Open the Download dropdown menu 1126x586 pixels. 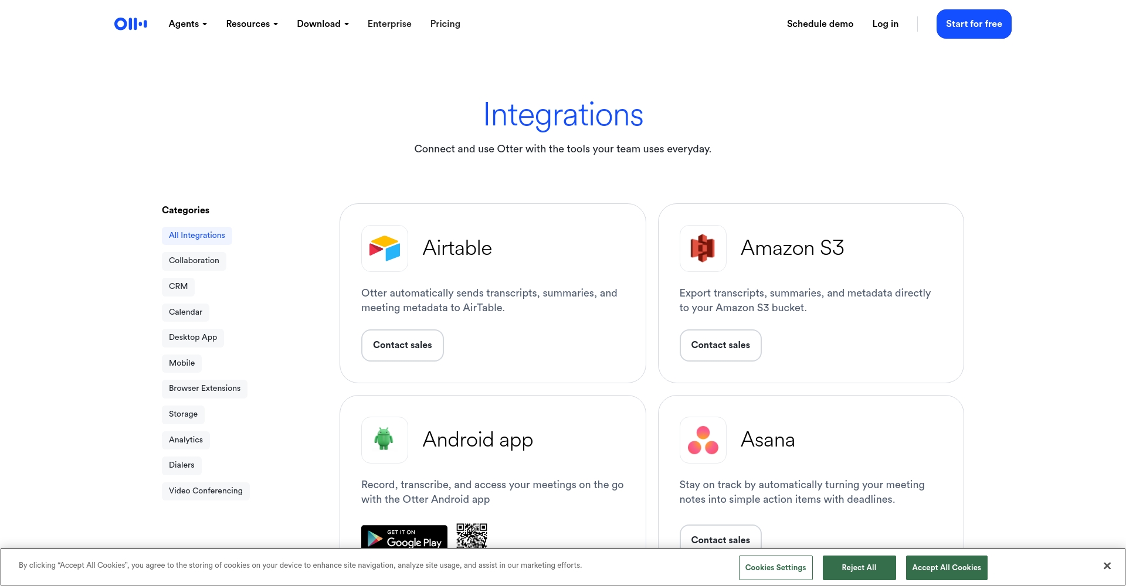[x=323, y=24]
